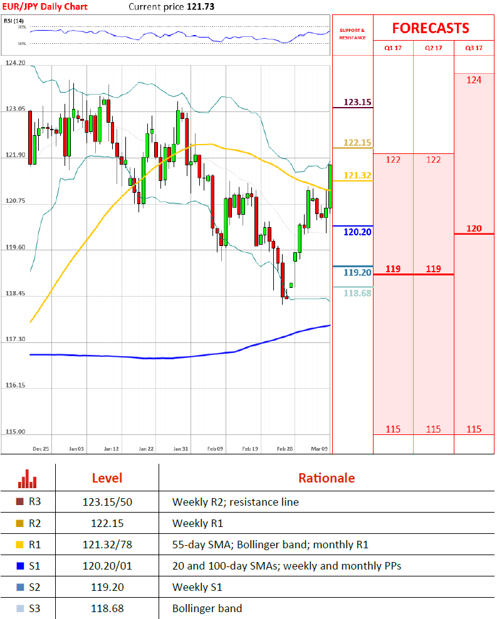497x619 pixels.
Task: Click the RSI 70% threshold label
Action: click(22, 27)
